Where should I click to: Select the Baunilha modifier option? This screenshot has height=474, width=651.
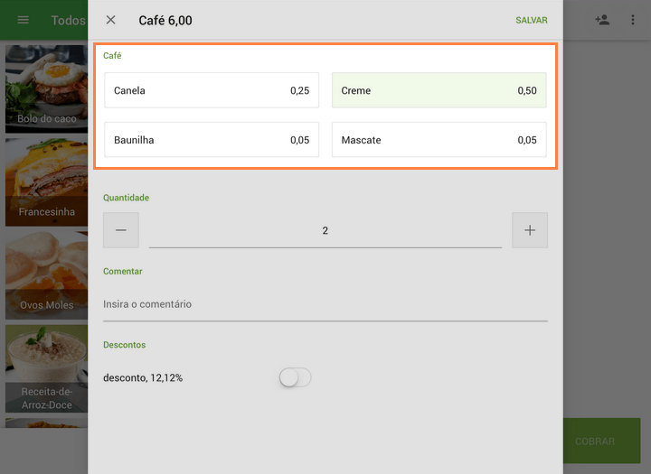(x=212, y=140)
